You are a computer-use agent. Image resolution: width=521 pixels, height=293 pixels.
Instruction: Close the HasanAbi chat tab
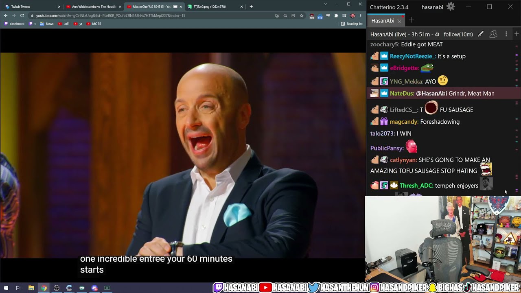click(x=399, y=21)
